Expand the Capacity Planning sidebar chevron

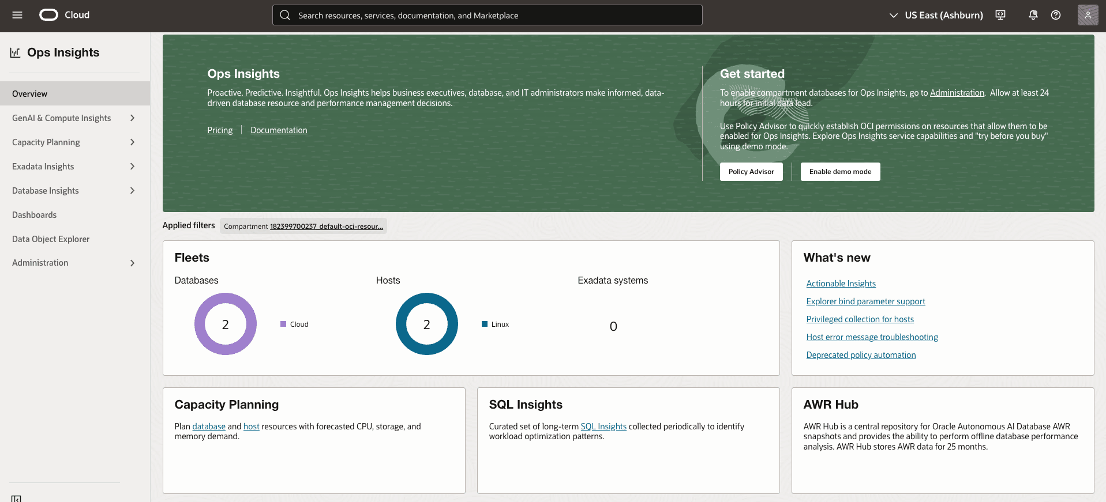(x=132, y=142)
